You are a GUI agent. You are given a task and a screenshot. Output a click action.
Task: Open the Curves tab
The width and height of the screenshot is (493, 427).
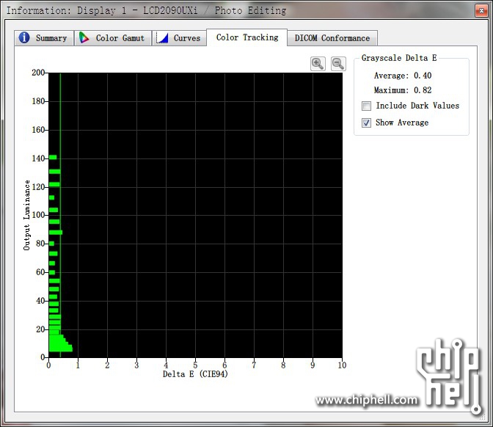[179, 38]
